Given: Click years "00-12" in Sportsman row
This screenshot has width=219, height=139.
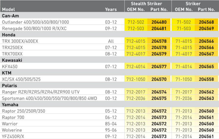Looking at the screenshot, I should pos(111,98).
